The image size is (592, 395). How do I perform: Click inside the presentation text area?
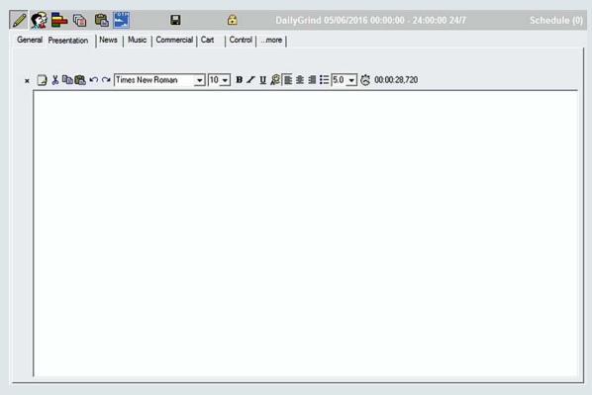(306, 234)
